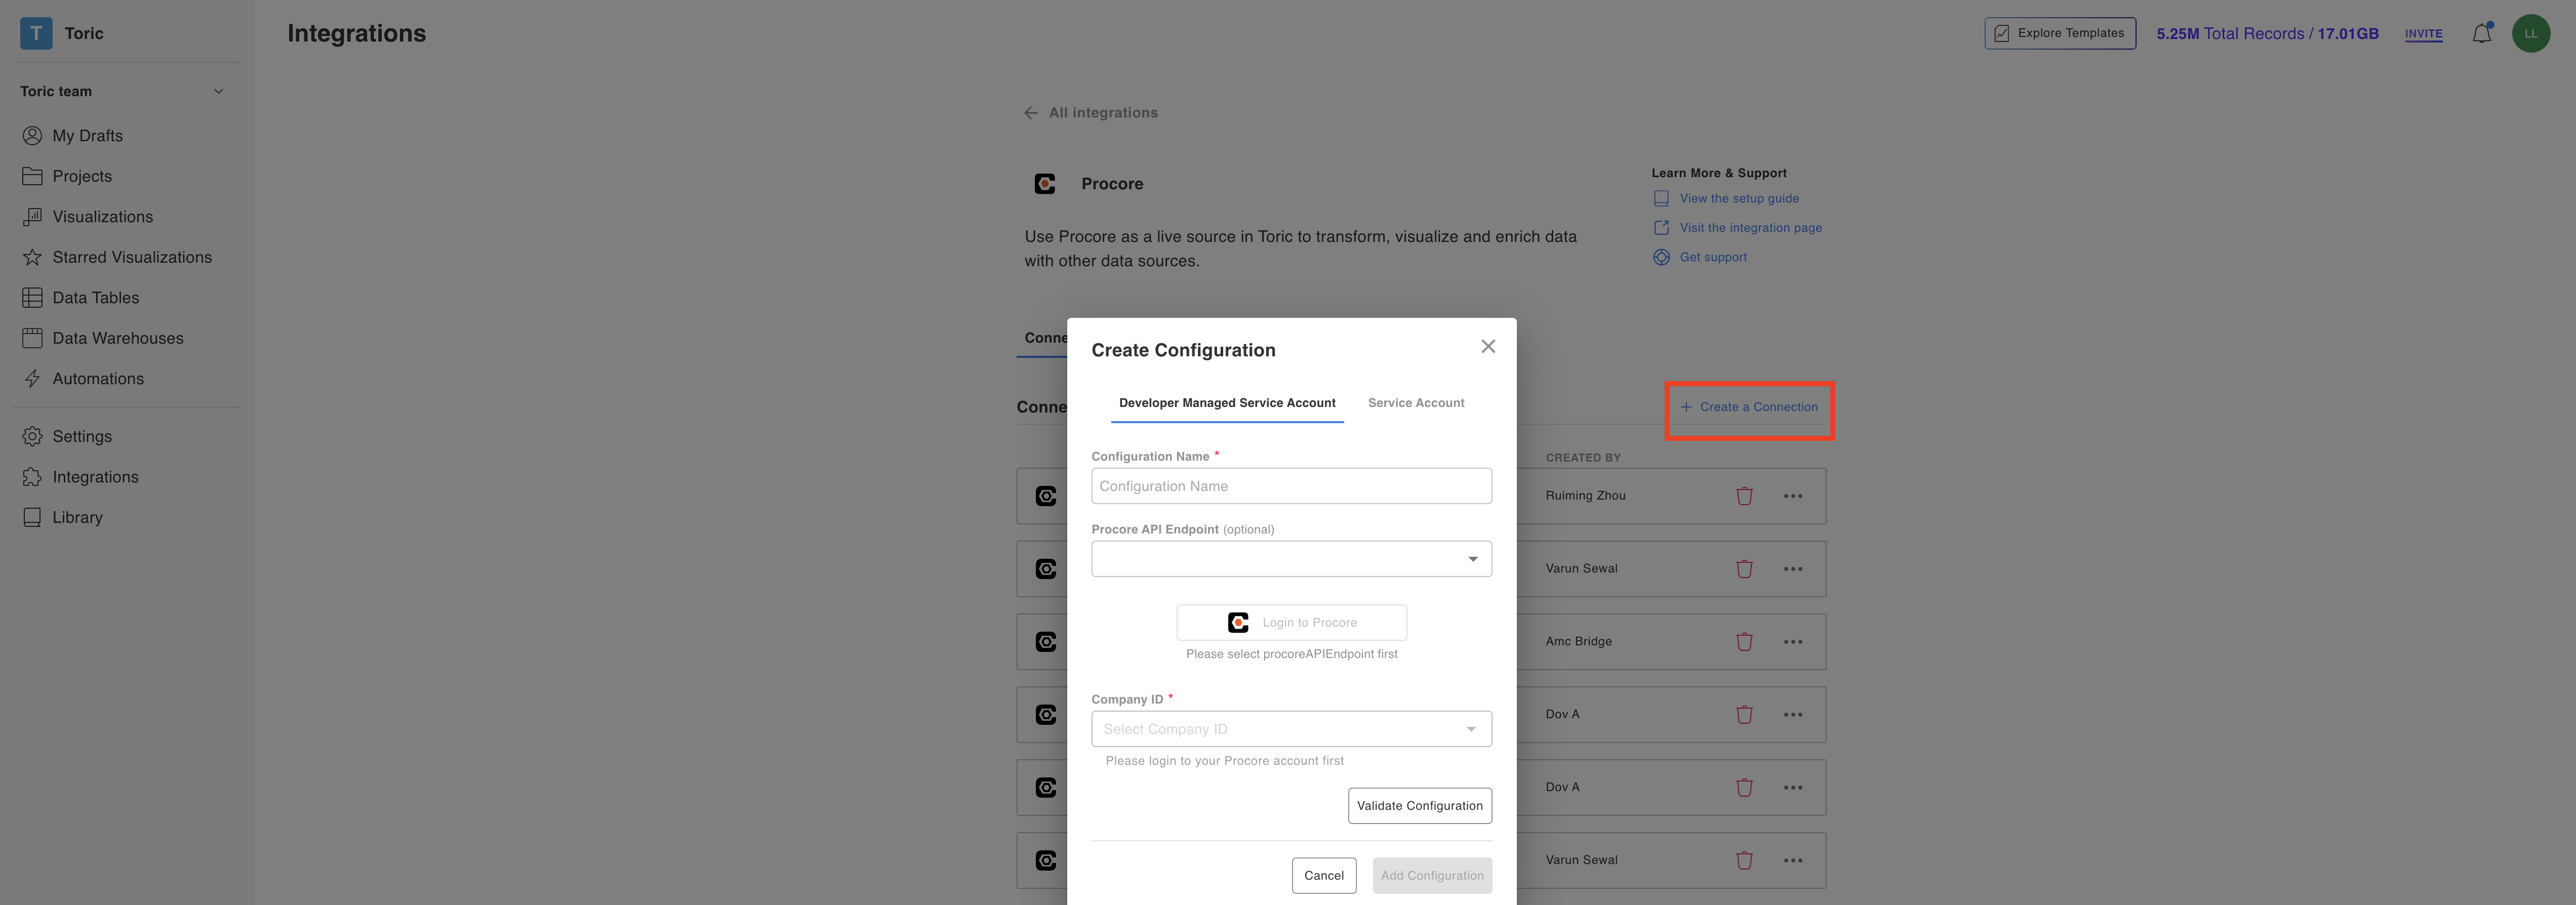Delete Ruiming Zhou's connection
The width and height of the screenshot is (2576, 905).
[1744, 496]
